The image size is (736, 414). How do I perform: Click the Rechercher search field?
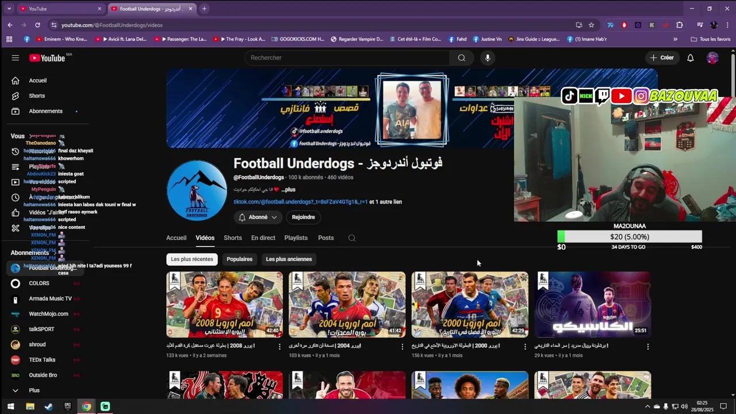(347, 57)
